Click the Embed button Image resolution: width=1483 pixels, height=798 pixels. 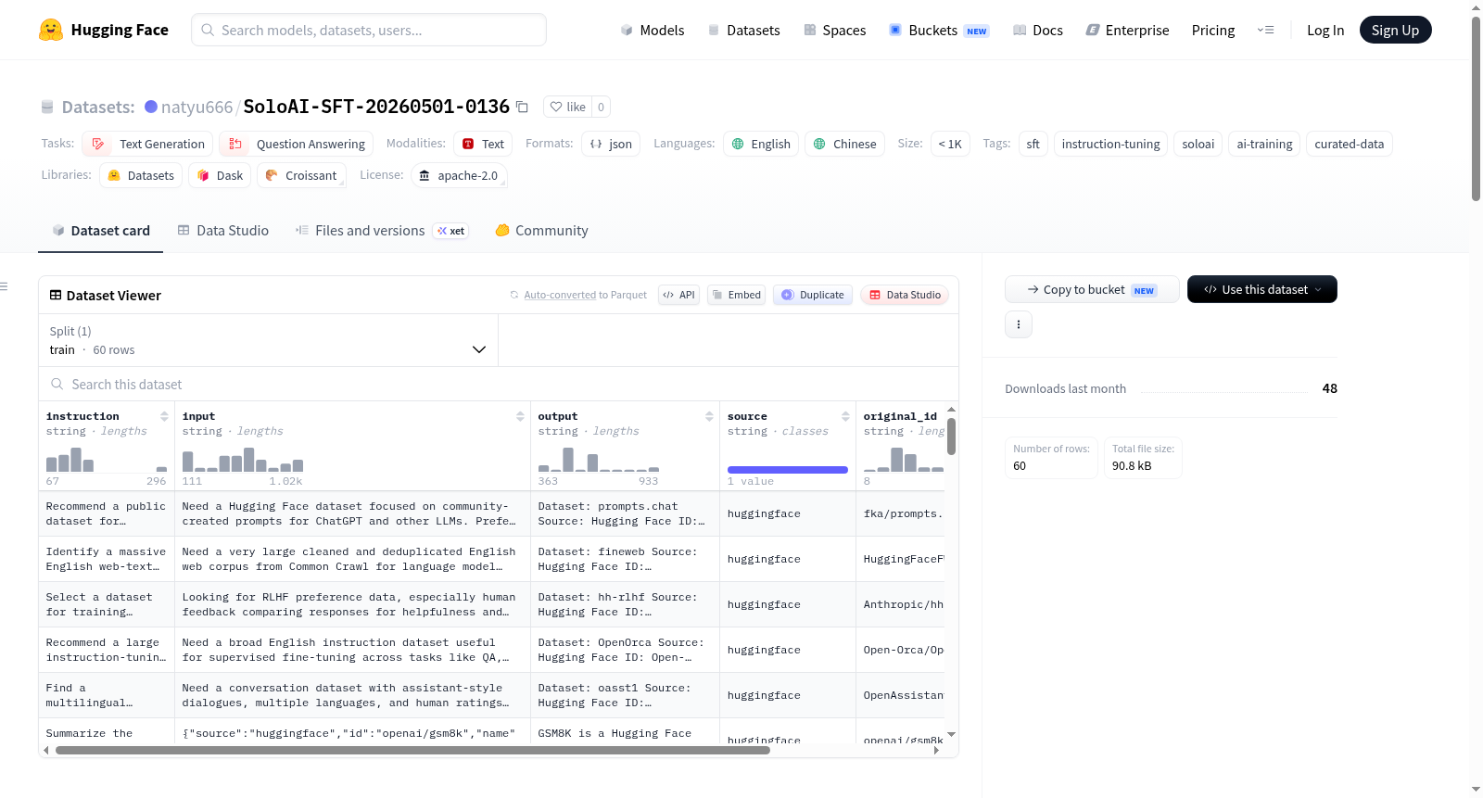click(x=736, y=295)
